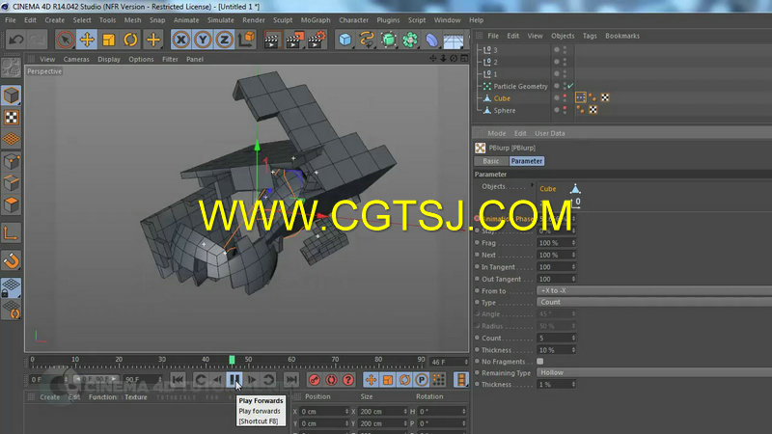Activate the Move tool
This screenshot has width=772, height=434.
(x=87, y=40)
